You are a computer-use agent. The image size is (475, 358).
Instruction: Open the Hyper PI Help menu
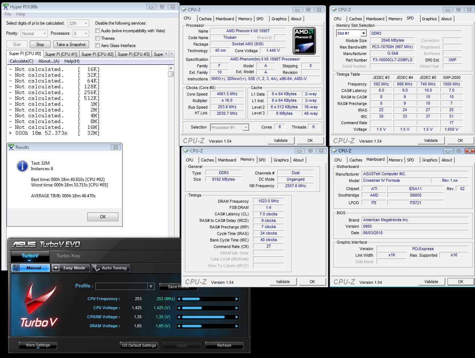(21, 14)
